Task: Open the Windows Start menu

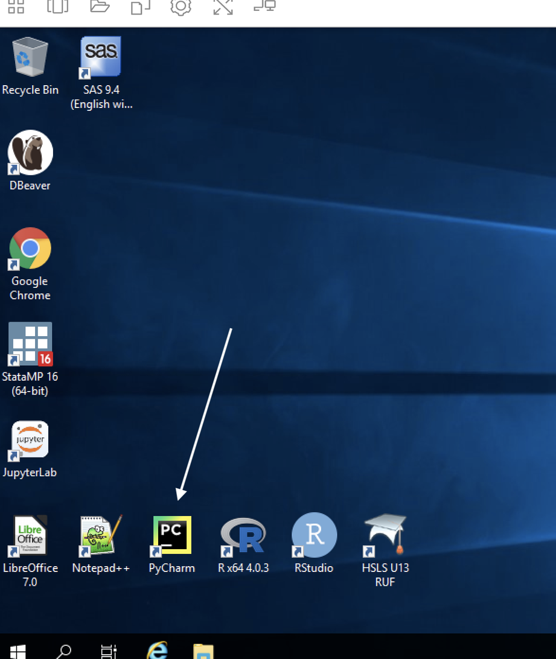Action: (x=18, y=651)
